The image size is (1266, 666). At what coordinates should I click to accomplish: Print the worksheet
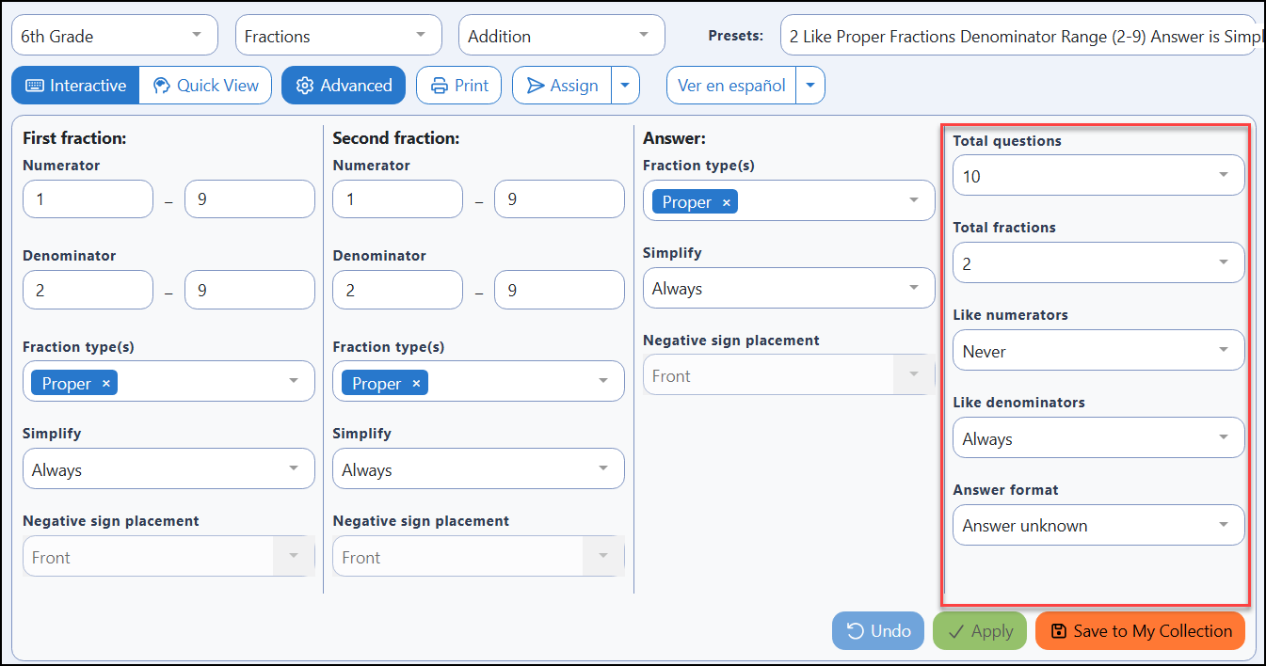[459, 86]
